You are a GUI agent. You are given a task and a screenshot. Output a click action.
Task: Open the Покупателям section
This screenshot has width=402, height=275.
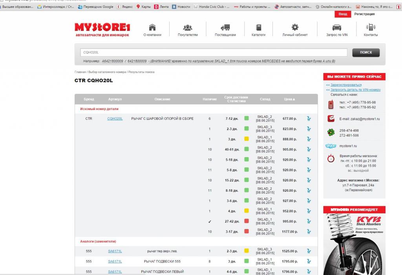188,30
